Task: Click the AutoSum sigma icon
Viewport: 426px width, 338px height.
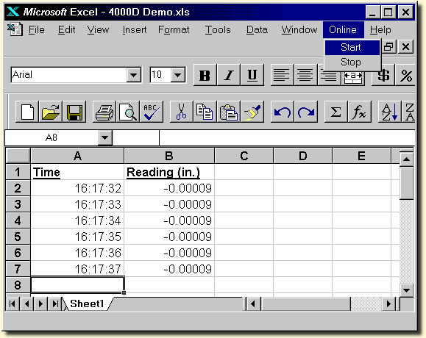Action: coord(336,112)
